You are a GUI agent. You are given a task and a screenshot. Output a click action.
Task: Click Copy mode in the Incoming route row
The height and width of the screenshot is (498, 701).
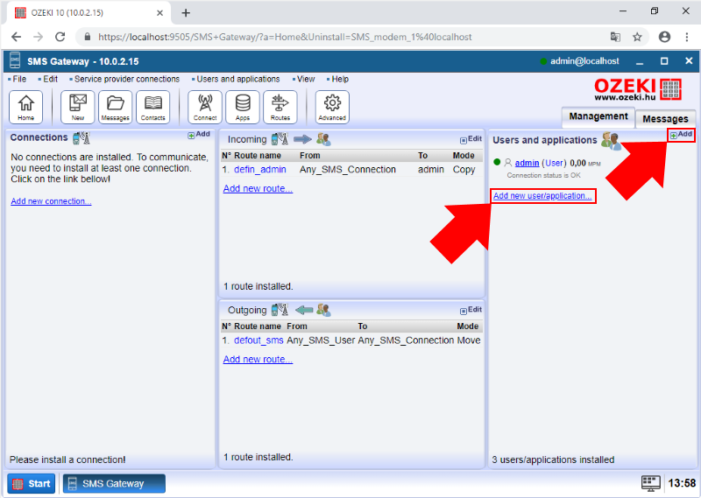(x=464, y=170)
